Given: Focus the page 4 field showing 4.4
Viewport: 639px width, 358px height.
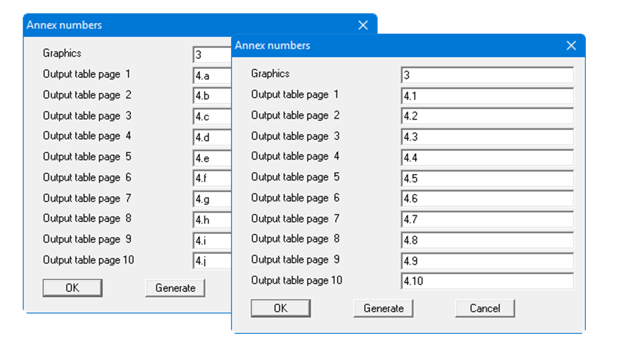Looking at the screenshot, I should [487, 158].
